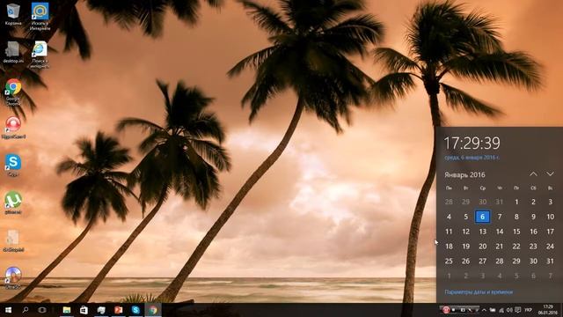Show hidden tray icons with the chevron
This screenshot has height=317, width=563.
pyautogui.click(x=484, y=310)
